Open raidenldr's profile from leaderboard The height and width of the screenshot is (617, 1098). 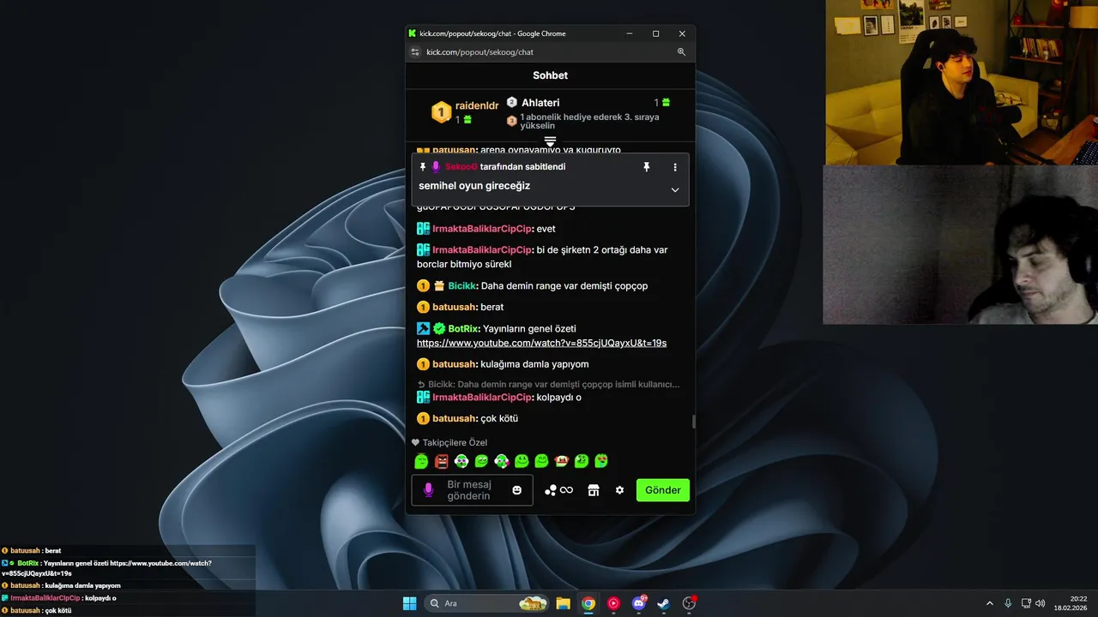click(x=477, y=105)
